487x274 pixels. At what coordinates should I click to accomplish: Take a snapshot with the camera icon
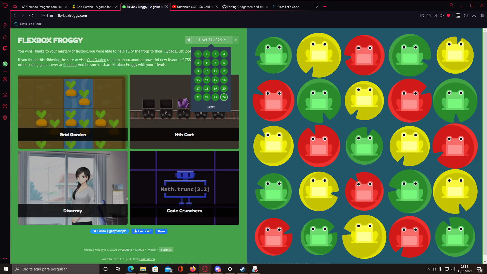(x=429, y=15)
